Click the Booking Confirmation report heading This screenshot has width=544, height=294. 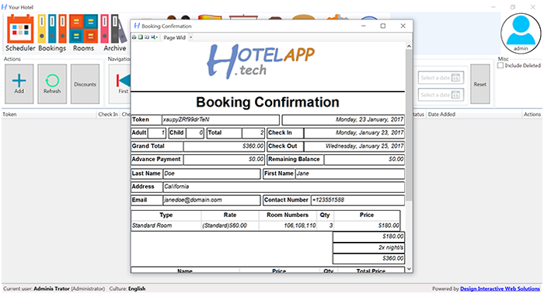pos(267,102)
